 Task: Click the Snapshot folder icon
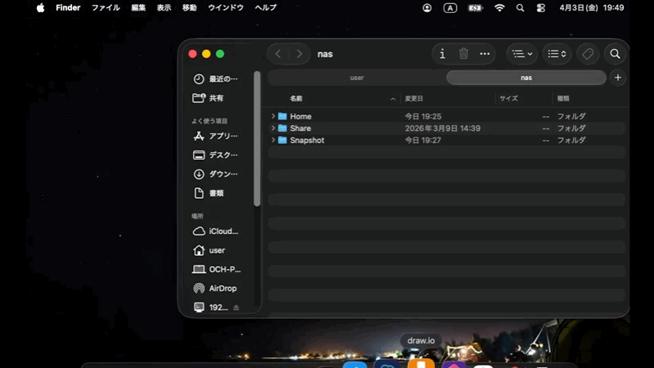[x=282, y=140]
